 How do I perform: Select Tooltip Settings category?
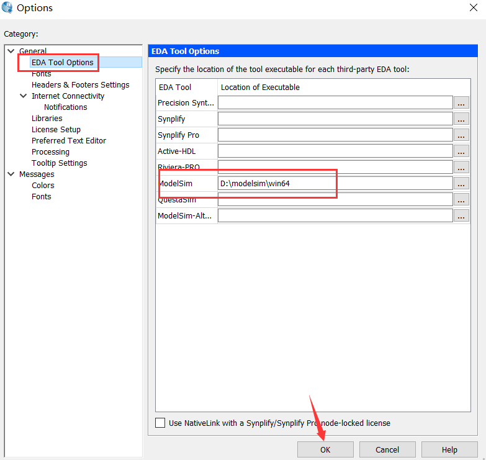(x=59, y=163)
